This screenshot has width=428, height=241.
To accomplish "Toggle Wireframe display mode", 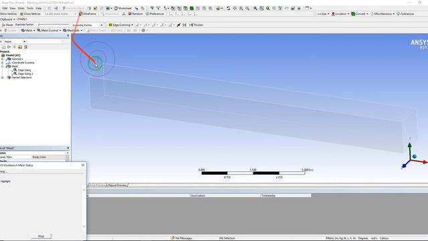I will [88, 13].
